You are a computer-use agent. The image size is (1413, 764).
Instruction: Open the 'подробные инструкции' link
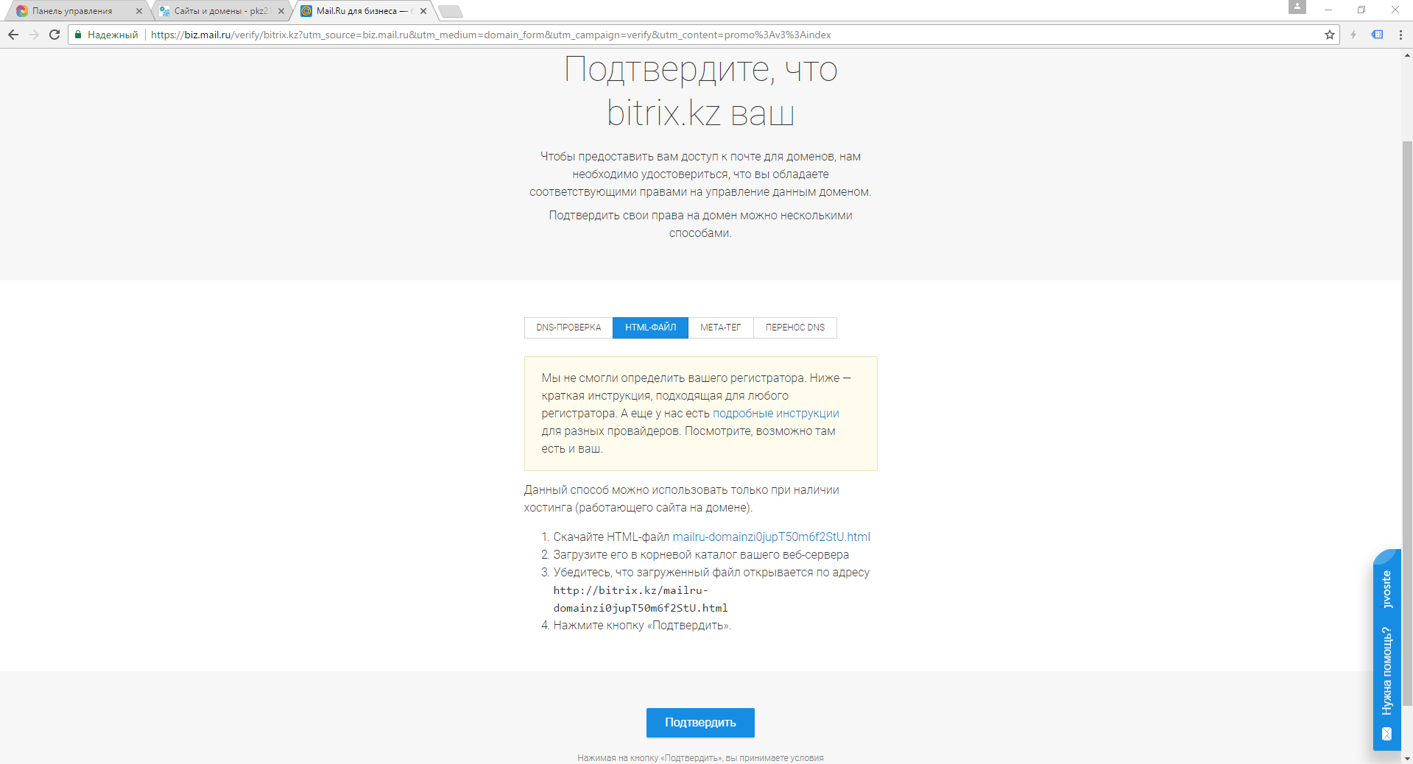click(776, 414)
